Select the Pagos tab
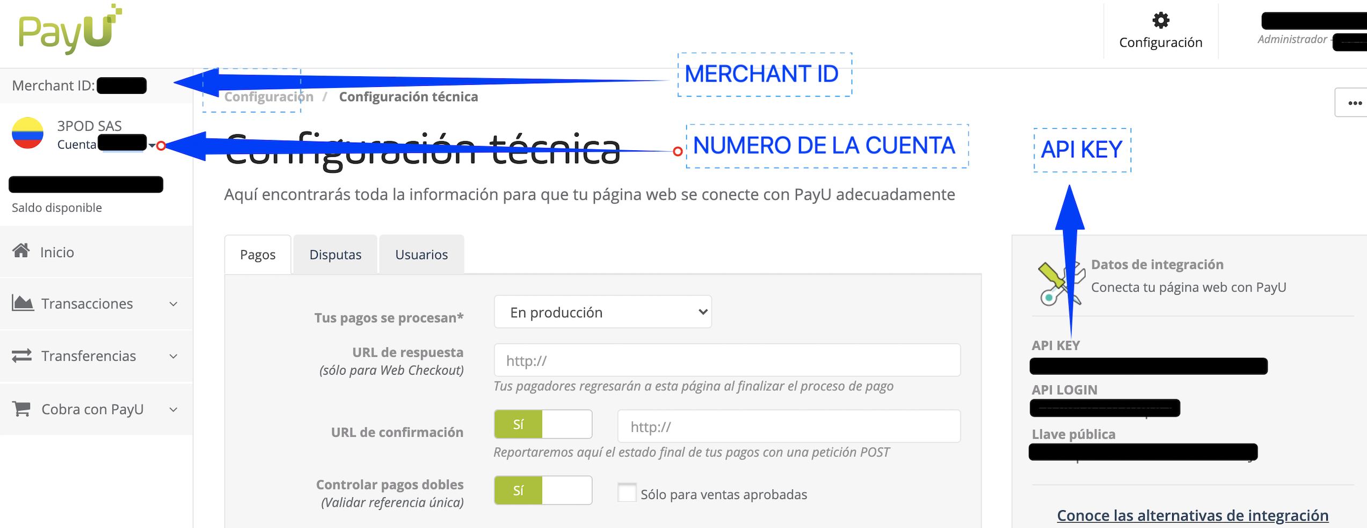This screenshot has height=528, width=1367. pyautogui.click(x=258, y=254)
